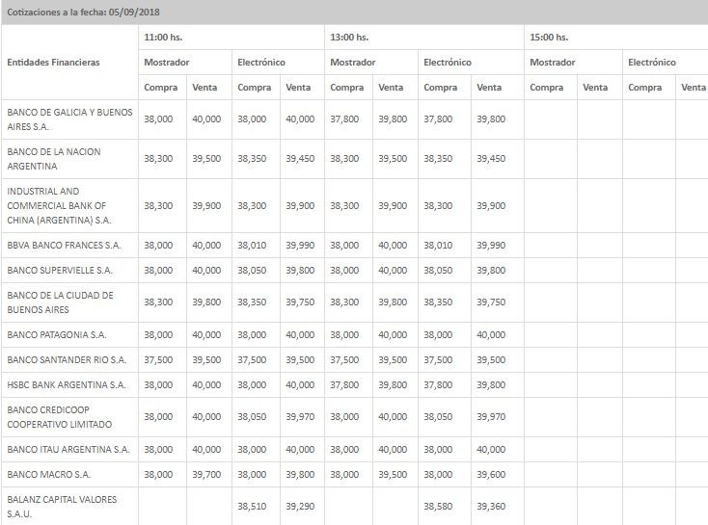Click Ciudad 11:00 Electrónico Venta '39,750'
Image resolution: width=708 pixels, height=525 pixels.
[300, 302]
